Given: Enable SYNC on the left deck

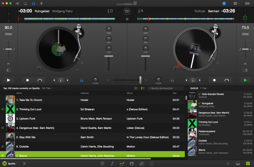Looking at the screenshot, I should (x=9, y=34).
